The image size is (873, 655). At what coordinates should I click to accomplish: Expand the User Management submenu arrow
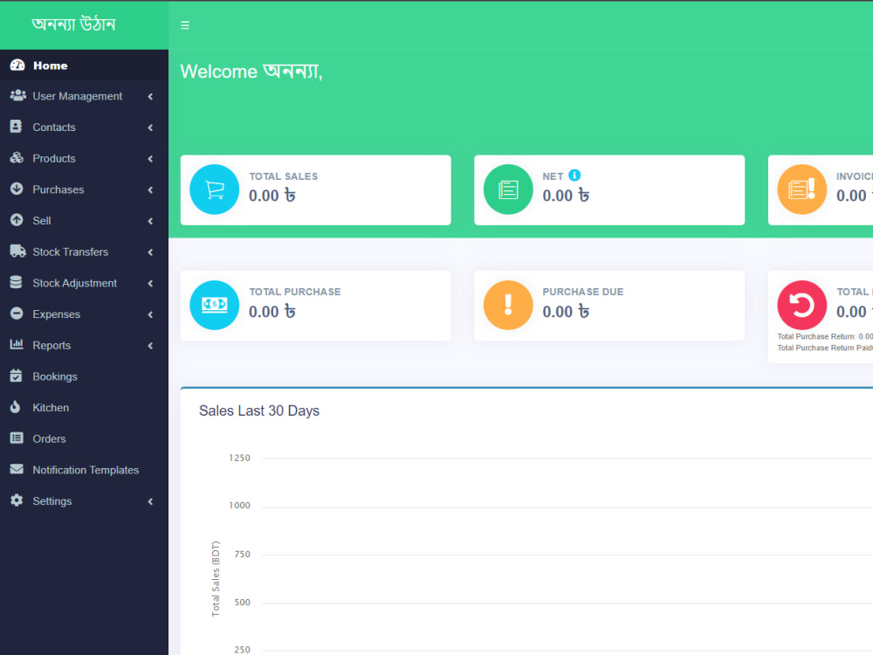pos(150,96)
